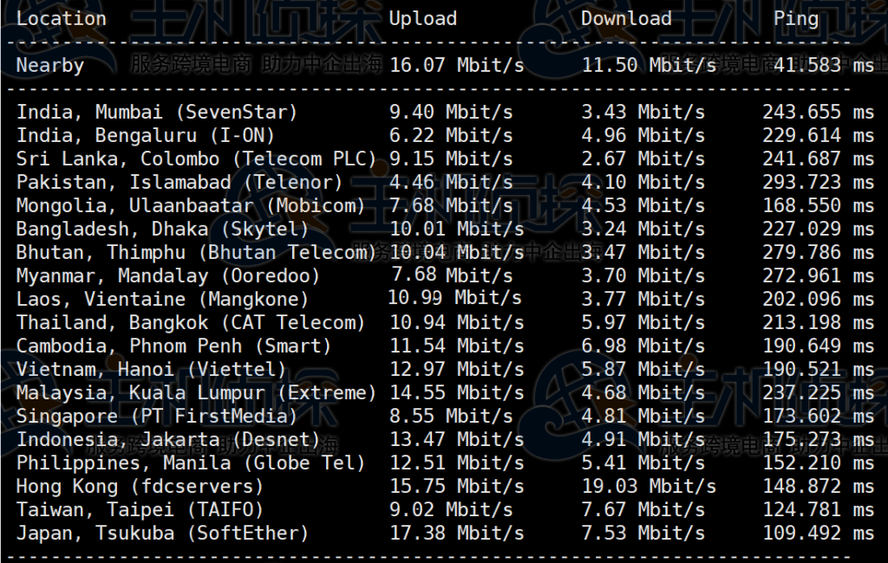
Task: Click the Location column header
Action: (x=62, y=19)
